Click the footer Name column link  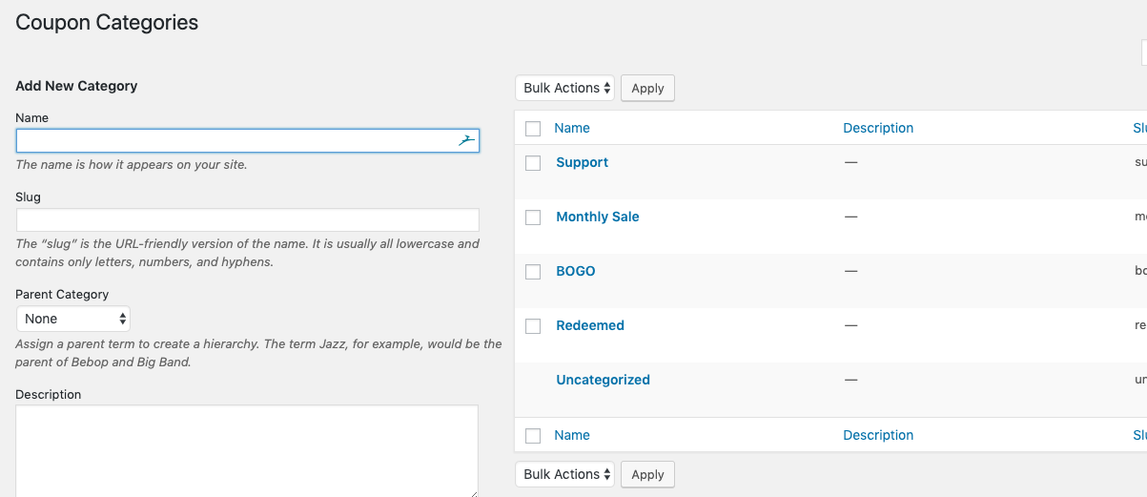(x=572, y=435)
